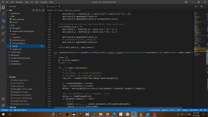Select Python language mode
208x117 pixels.
pos(185,110)
